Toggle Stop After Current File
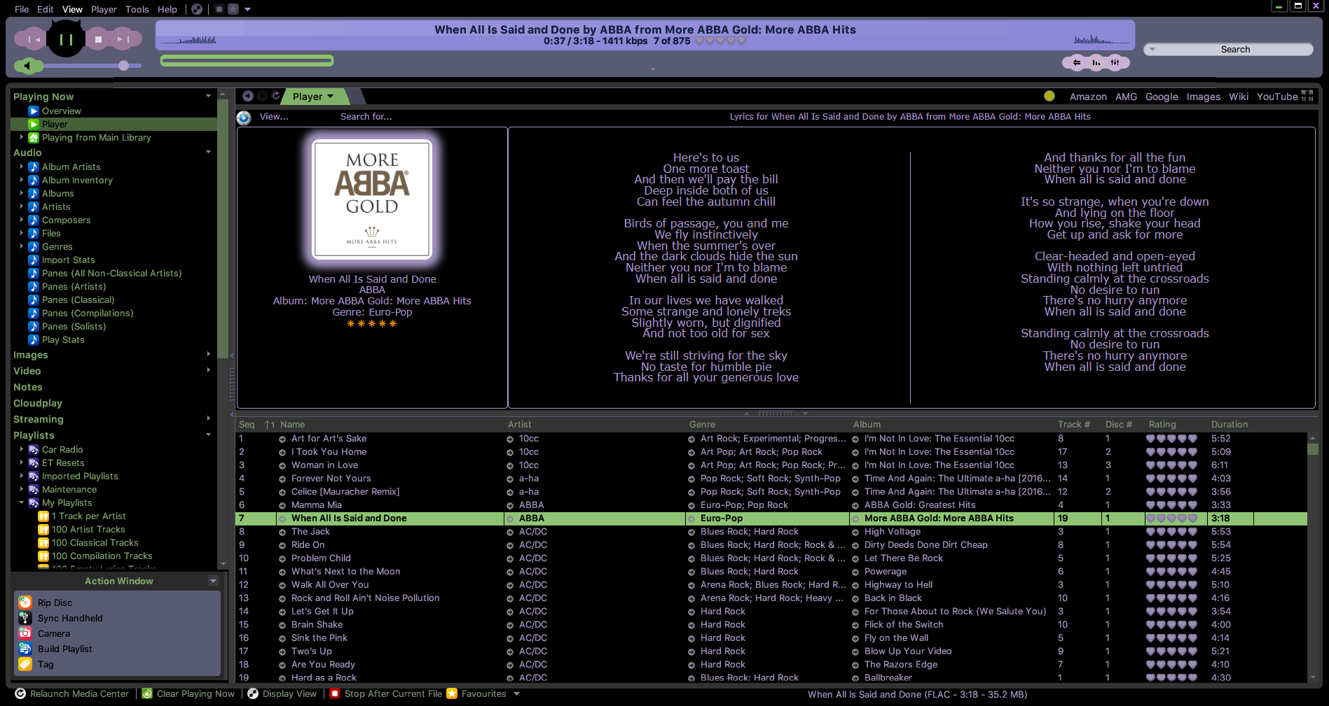The width and height of the screenshot is (1329, 706). tap(386, 693)
